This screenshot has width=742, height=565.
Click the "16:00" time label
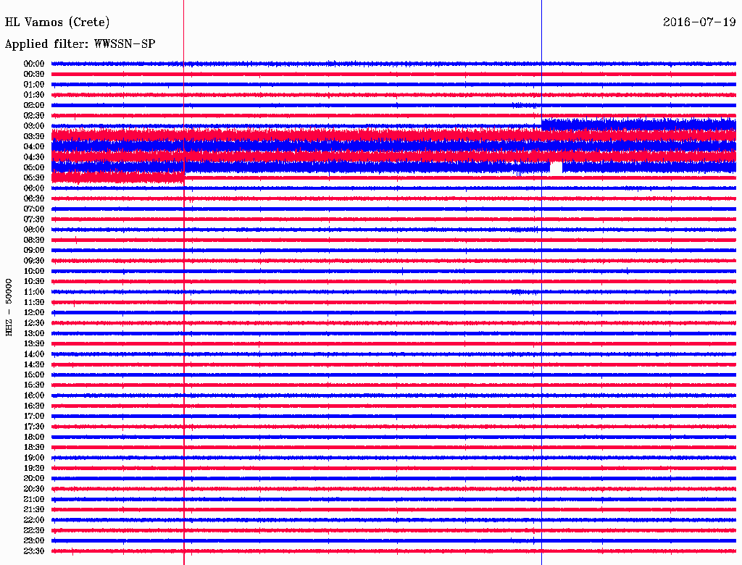click(x=34, y=395)
